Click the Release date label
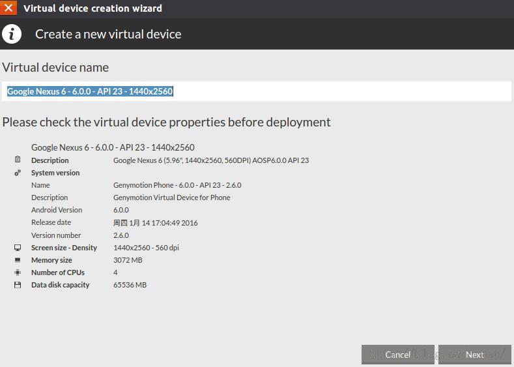This screenshot has width=514, height=367. click(51, 222)
